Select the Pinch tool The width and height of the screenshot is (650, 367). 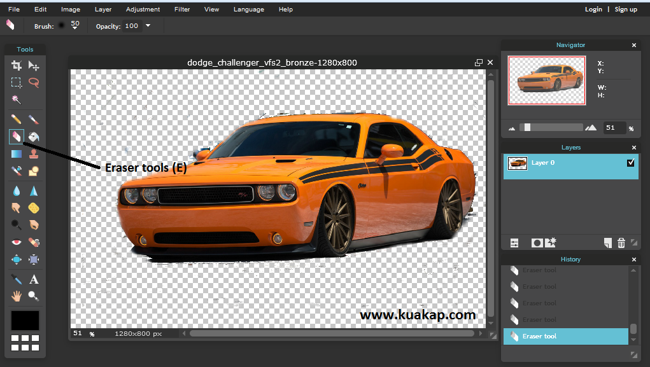34,260
